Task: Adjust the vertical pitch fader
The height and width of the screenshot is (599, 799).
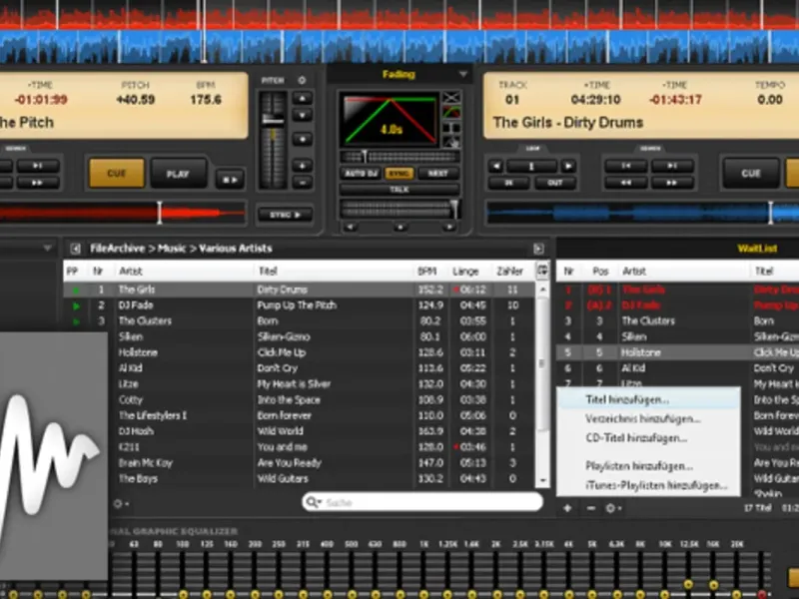Action: click(273, 140)
